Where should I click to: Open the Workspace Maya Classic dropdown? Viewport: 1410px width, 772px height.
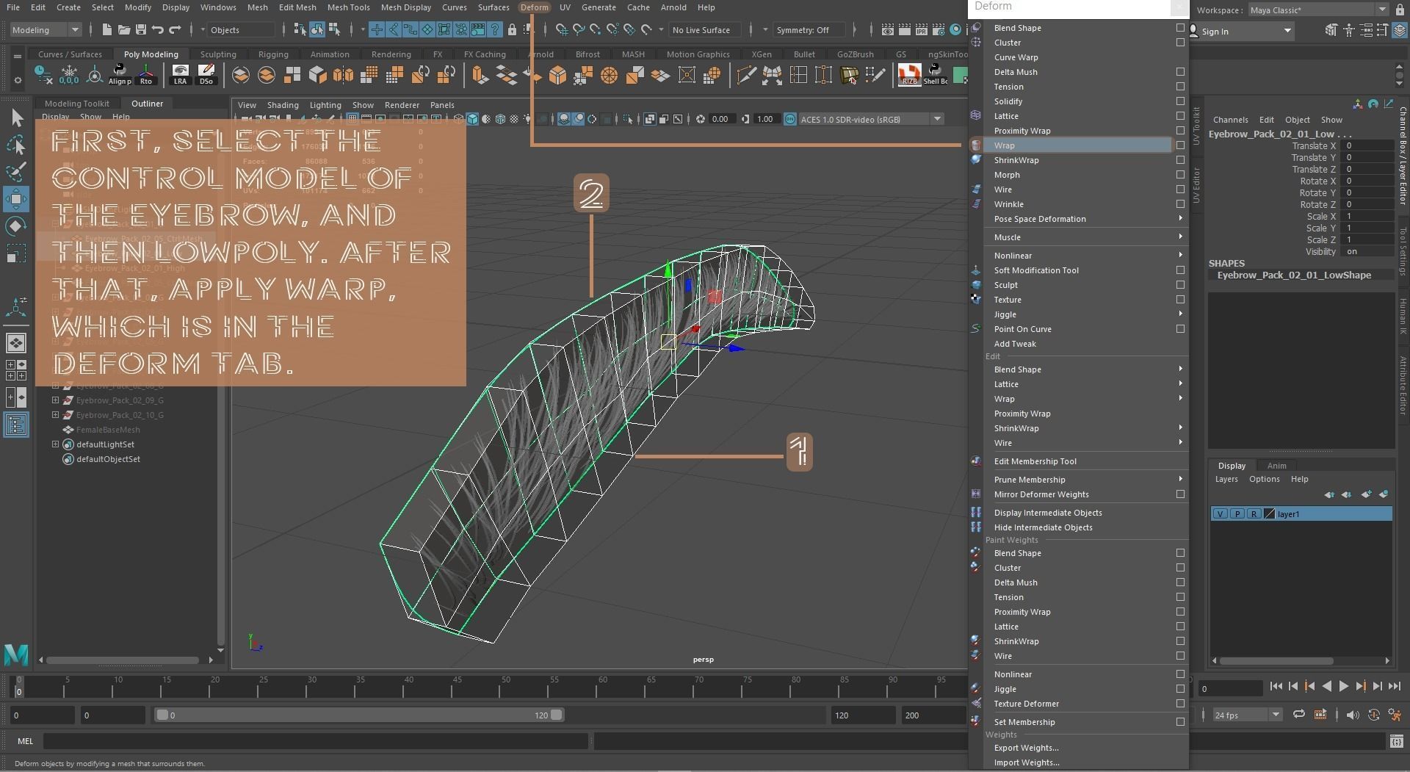1318,10
